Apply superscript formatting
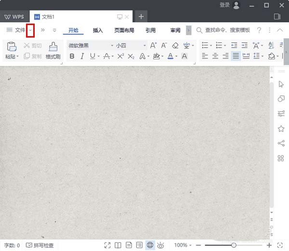This screenshot has height=251, width=289. click(x=120, y=56)
